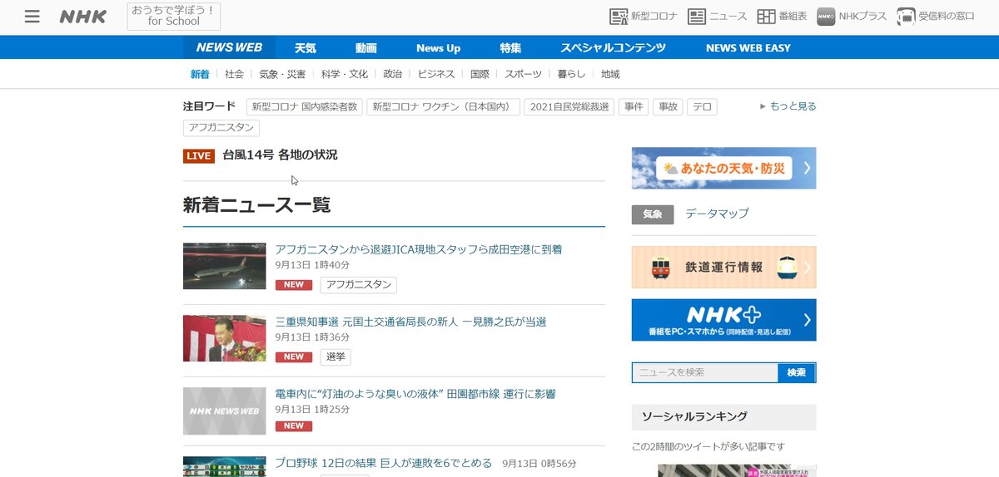
Task: Open the 特集 tab
Action: [x=510, y=47]
